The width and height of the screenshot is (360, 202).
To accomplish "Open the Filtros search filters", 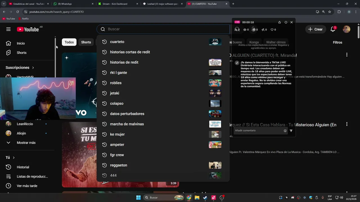I will (337, 42).
